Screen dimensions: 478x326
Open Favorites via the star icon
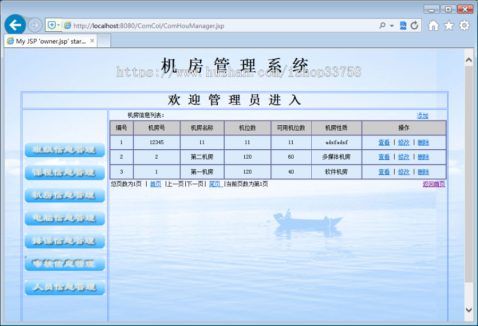tap(449, 25)
